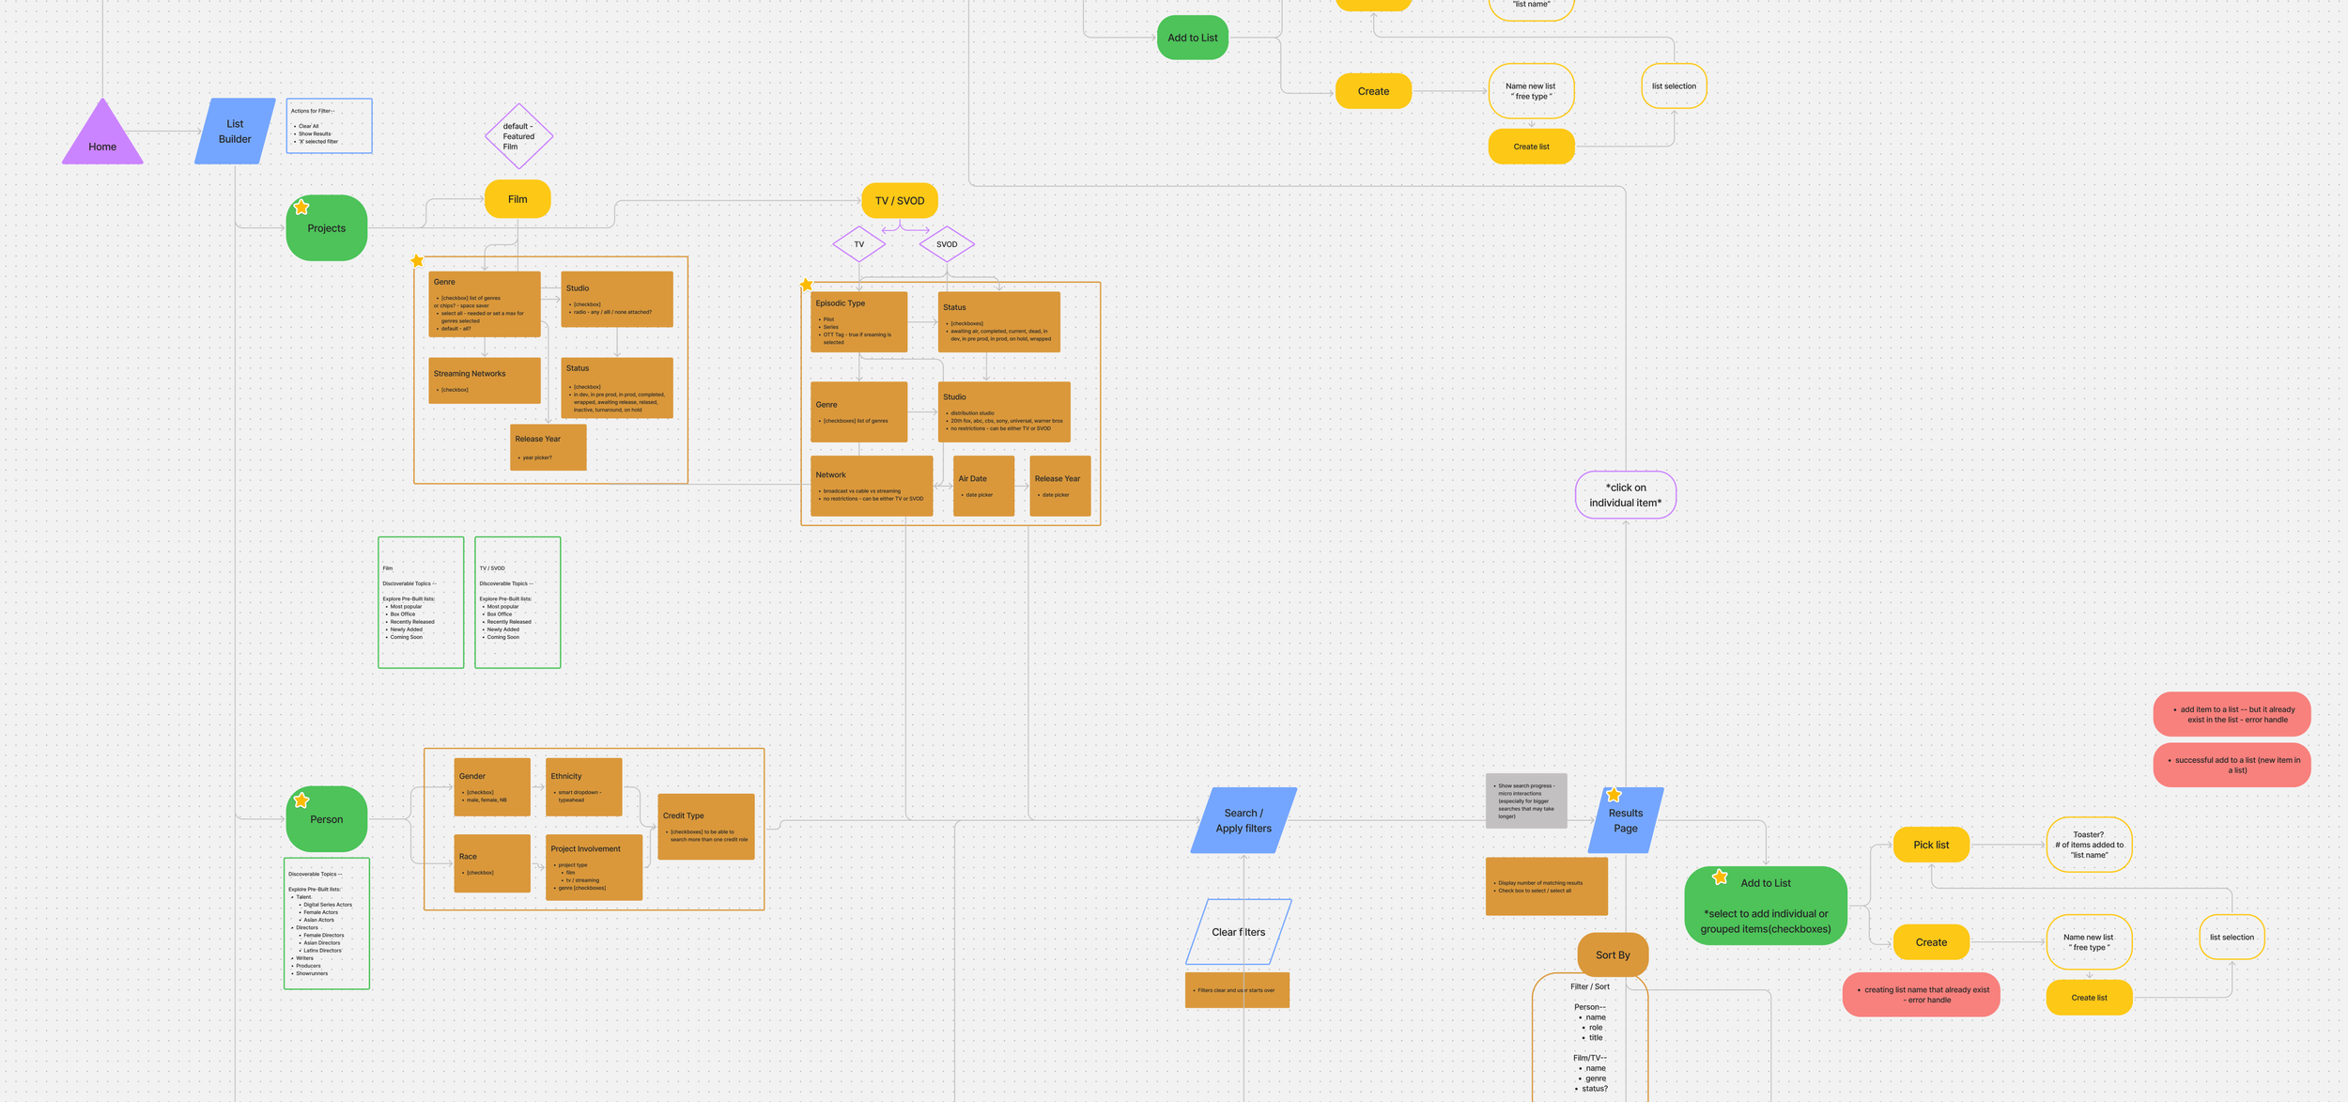
Task: Click the star on Results Page shape
Action: click(x=1614, y=795)
